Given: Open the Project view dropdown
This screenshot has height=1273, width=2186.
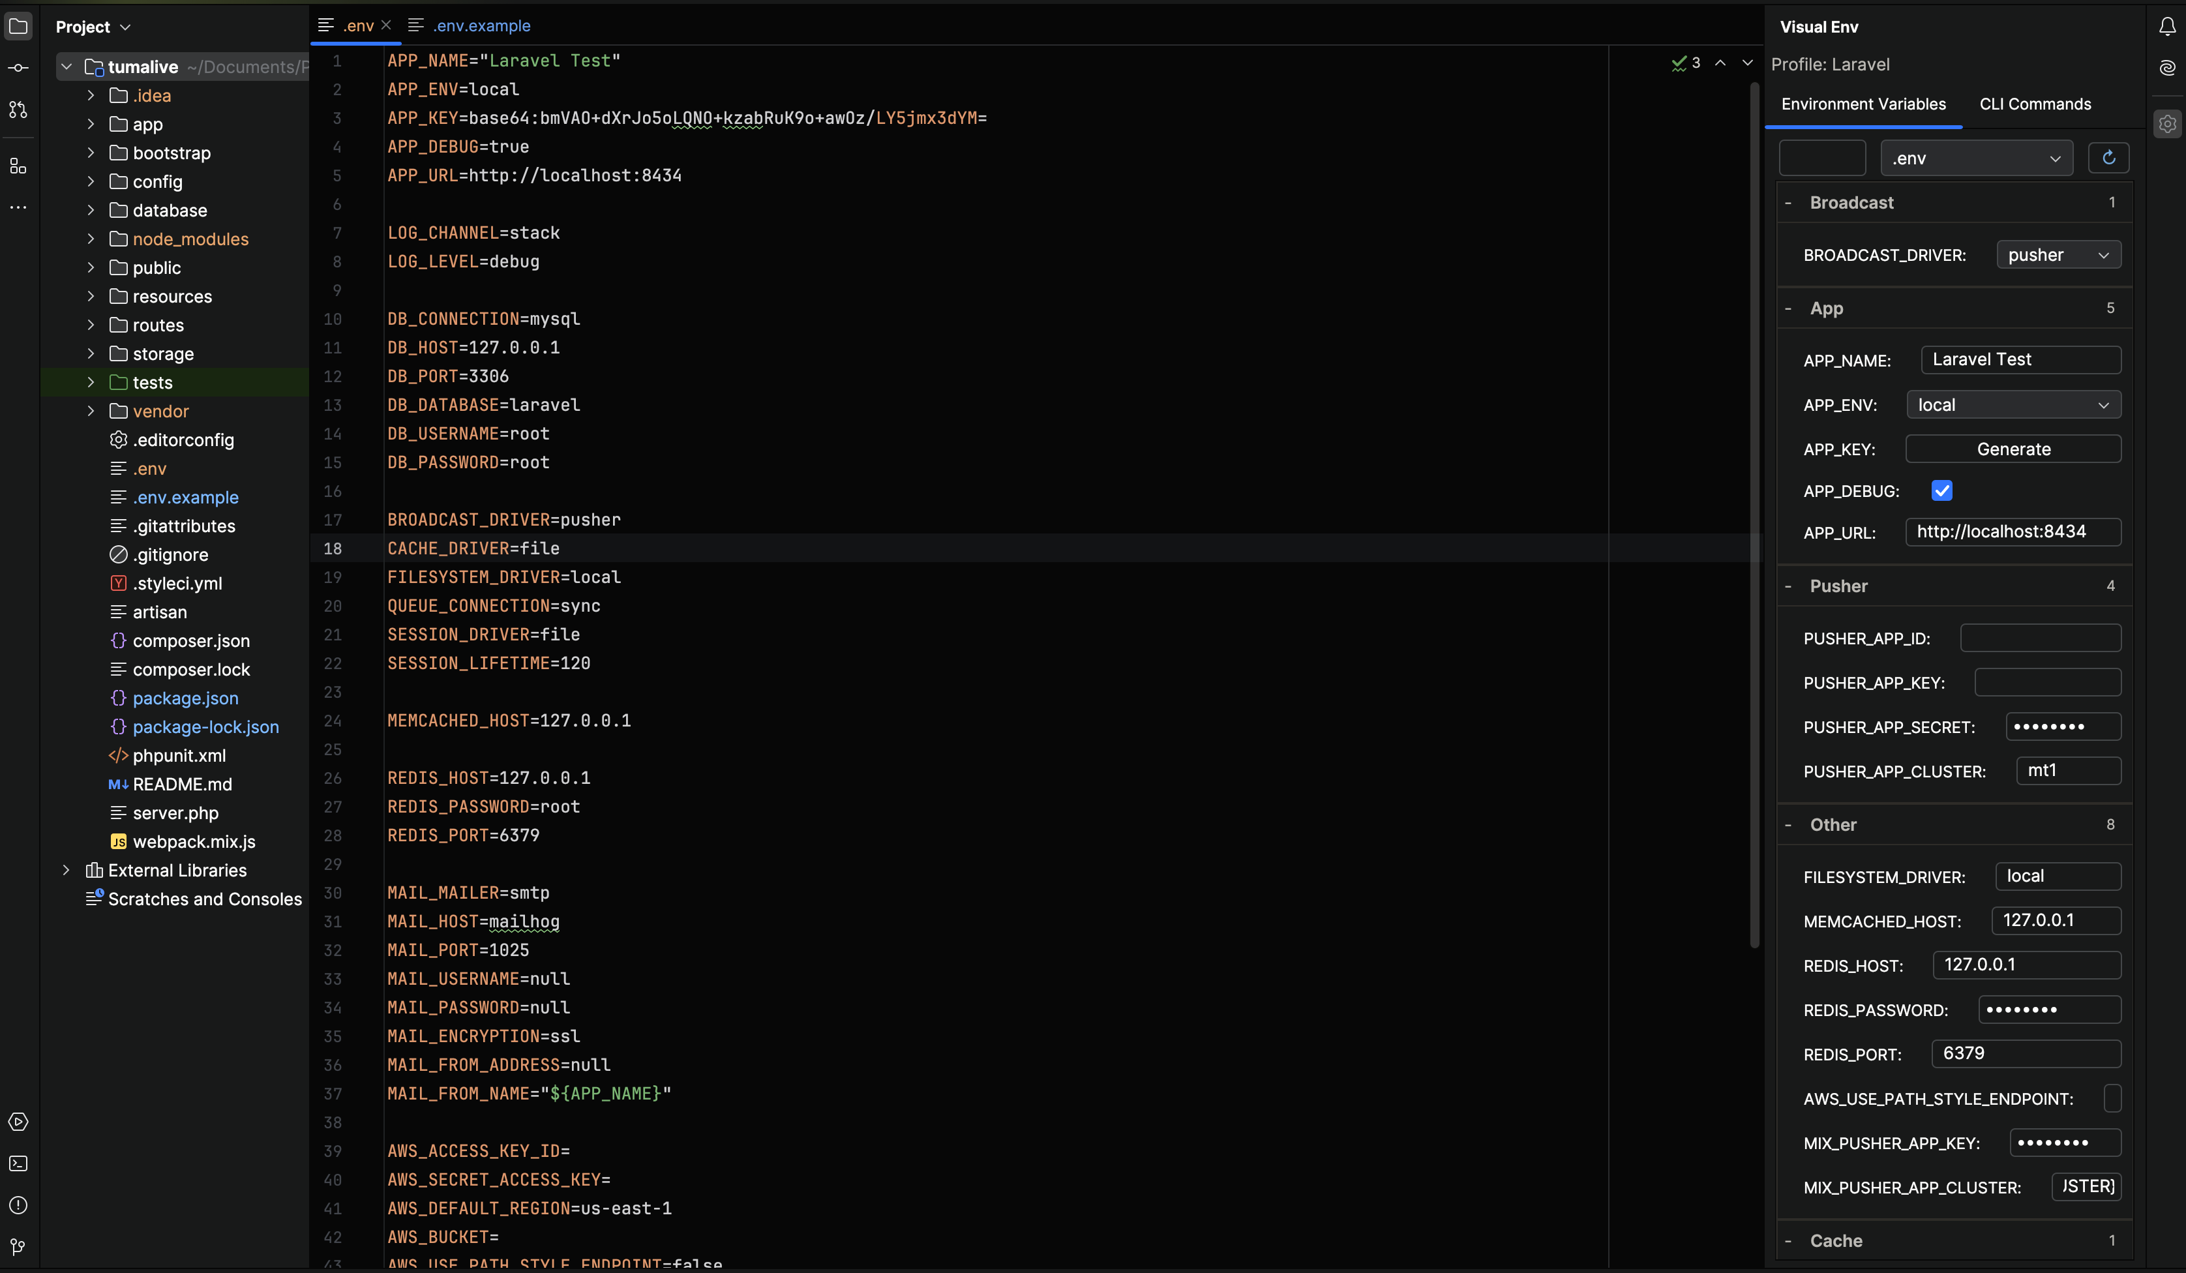Looking at the screenshot, I should (93, 27).
